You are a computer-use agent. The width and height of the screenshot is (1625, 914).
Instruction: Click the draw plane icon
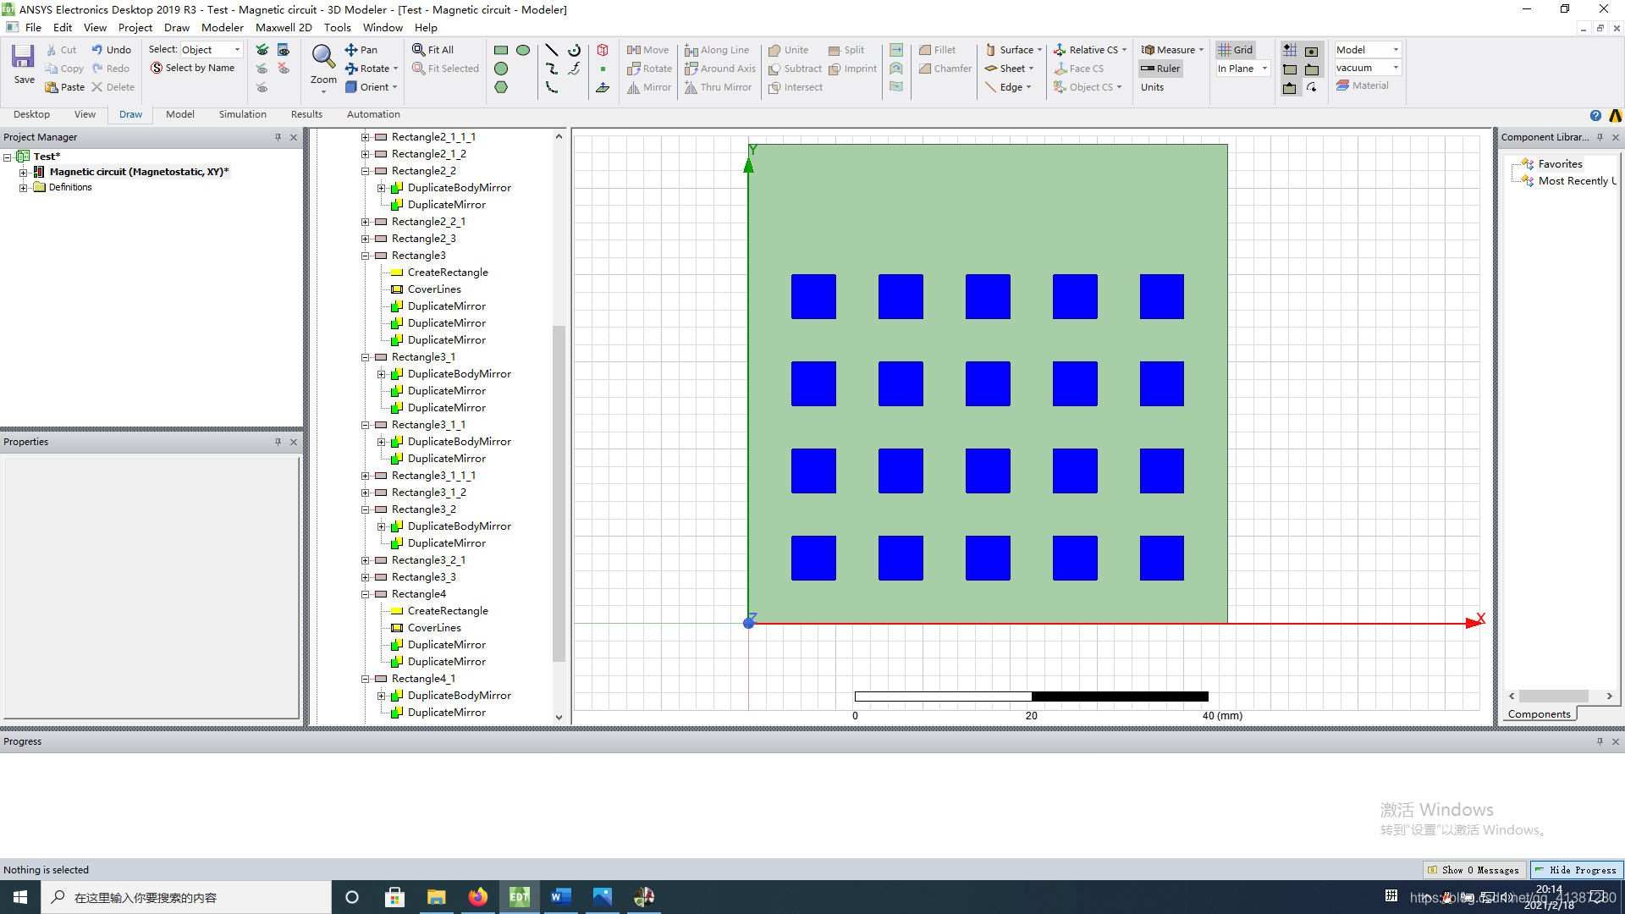(x=603, y=87)
